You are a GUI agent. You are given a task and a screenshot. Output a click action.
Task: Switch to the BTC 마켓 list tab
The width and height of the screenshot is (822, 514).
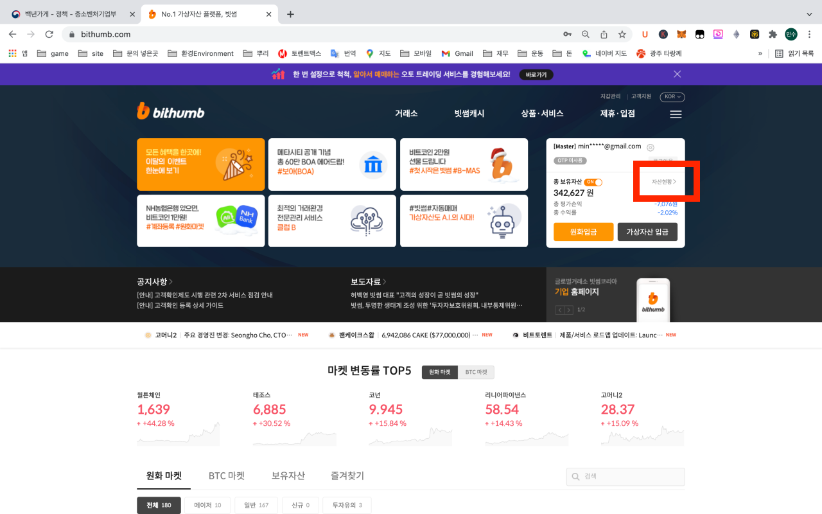pos(227,476)
